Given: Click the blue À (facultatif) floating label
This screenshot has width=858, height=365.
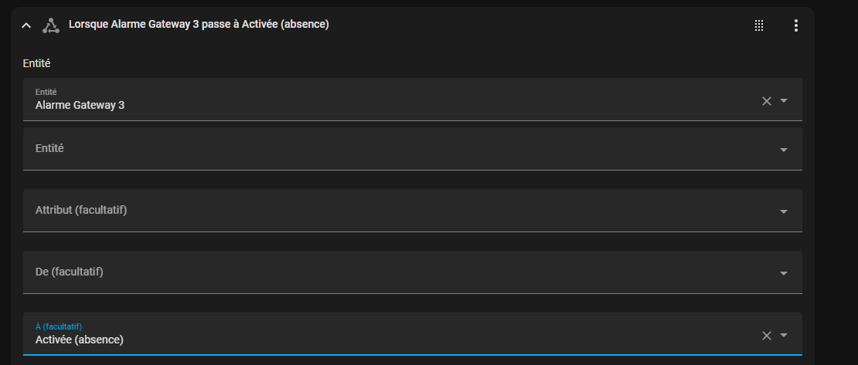Looking at the screenshot, I should 59,326.
